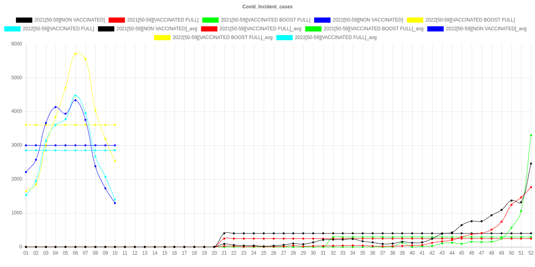This screenshot has height=267, width=535.
Task: Click the red swatch for 2021 VACCINATED FULL
Action: (x=116, y=20)
